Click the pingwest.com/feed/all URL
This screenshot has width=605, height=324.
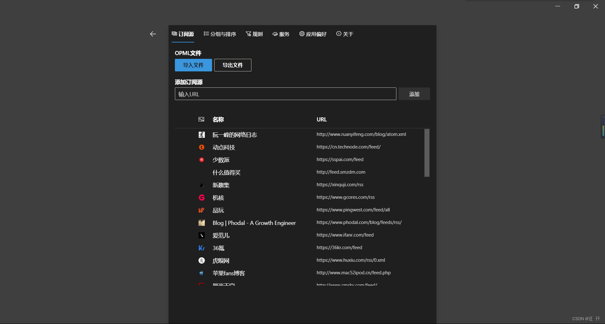tap(353, 210)
